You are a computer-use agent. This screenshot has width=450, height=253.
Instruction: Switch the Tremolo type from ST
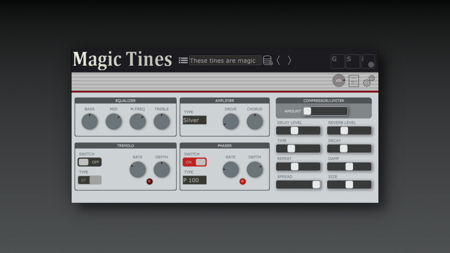tap(90, 180)
